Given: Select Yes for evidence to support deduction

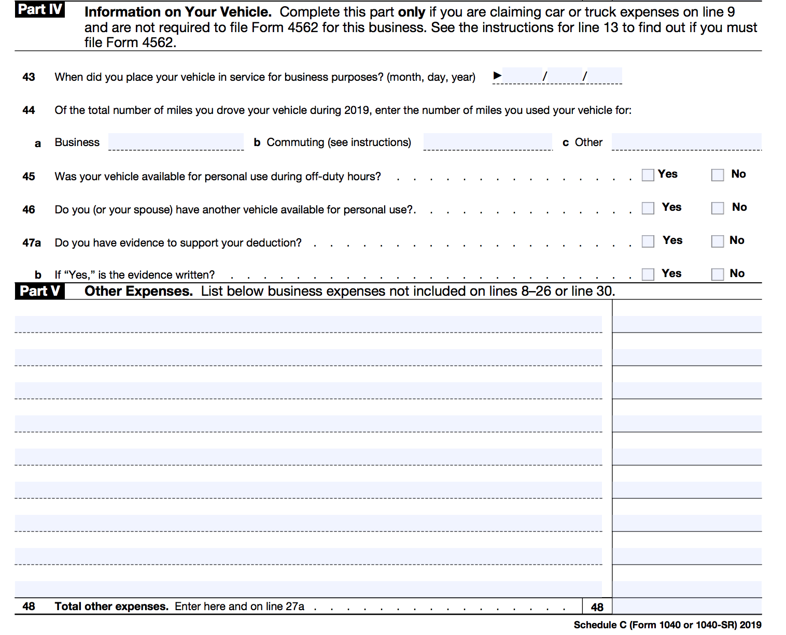Looking at the screenshot, I should (x=648, y=241).
